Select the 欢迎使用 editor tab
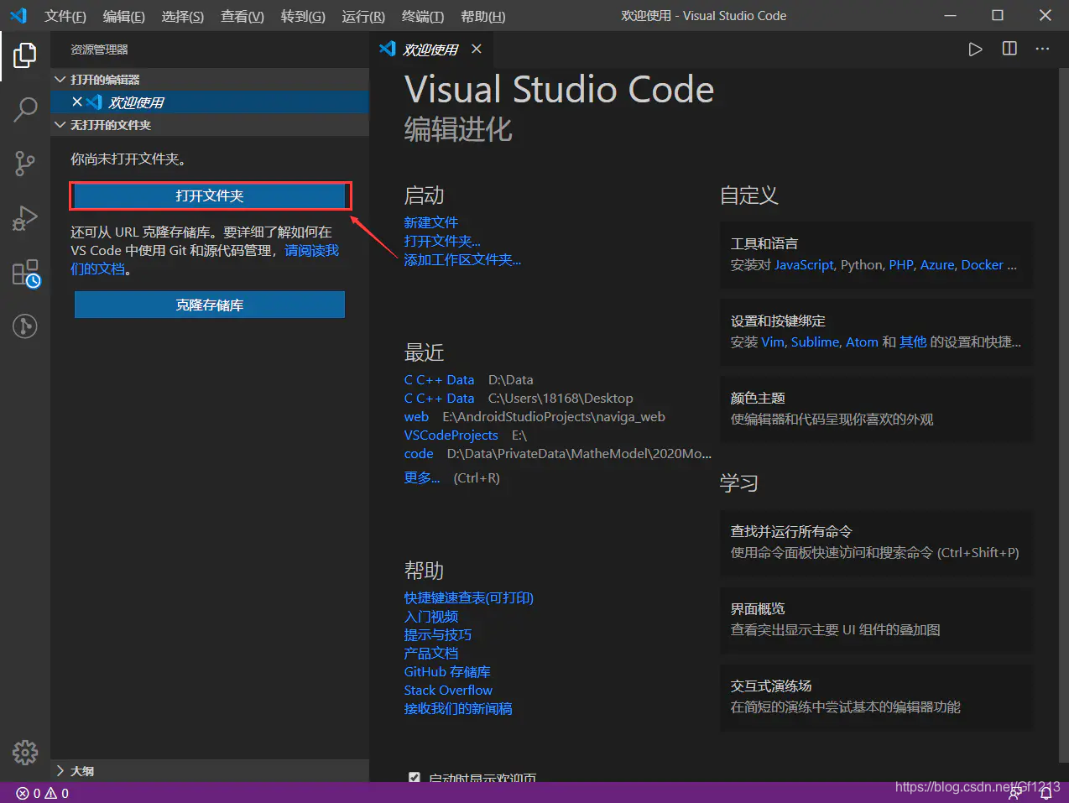This screenshot has width=1069, height=803. (x=430, y=50)
